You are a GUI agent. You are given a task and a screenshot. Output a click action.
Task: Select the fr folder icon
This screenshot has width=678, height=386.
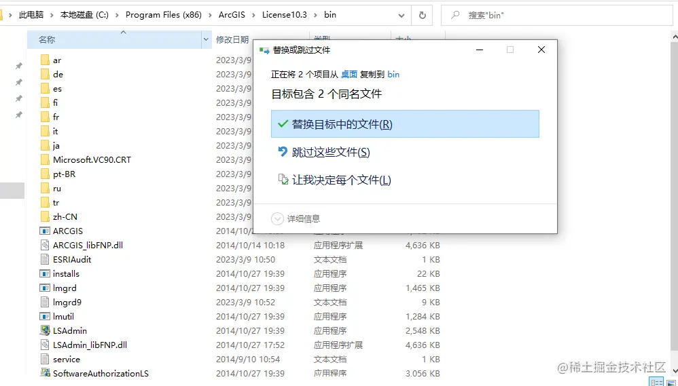click(45, 117)
